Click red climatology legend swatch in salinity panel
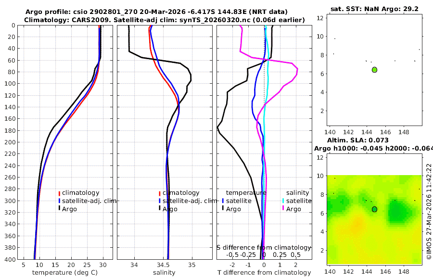Screen dimensions: 433x279 pos(160,193)
